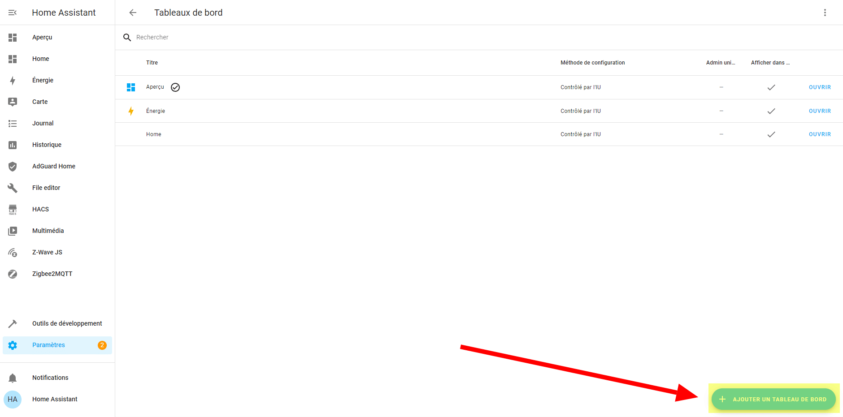The width and height of the screenshot is (843, 417).
Task: Open the three-dot overflow menu
Action: 825,13
